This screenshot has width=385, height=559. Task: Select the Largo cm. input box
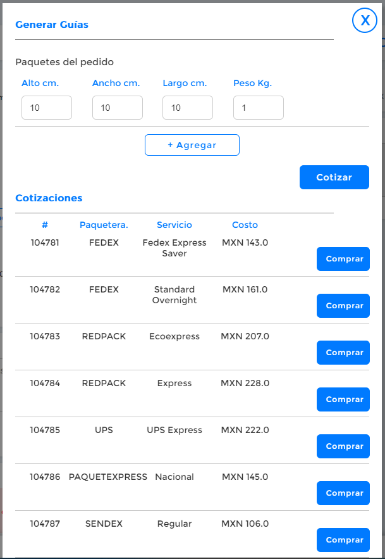pos(188,108)
